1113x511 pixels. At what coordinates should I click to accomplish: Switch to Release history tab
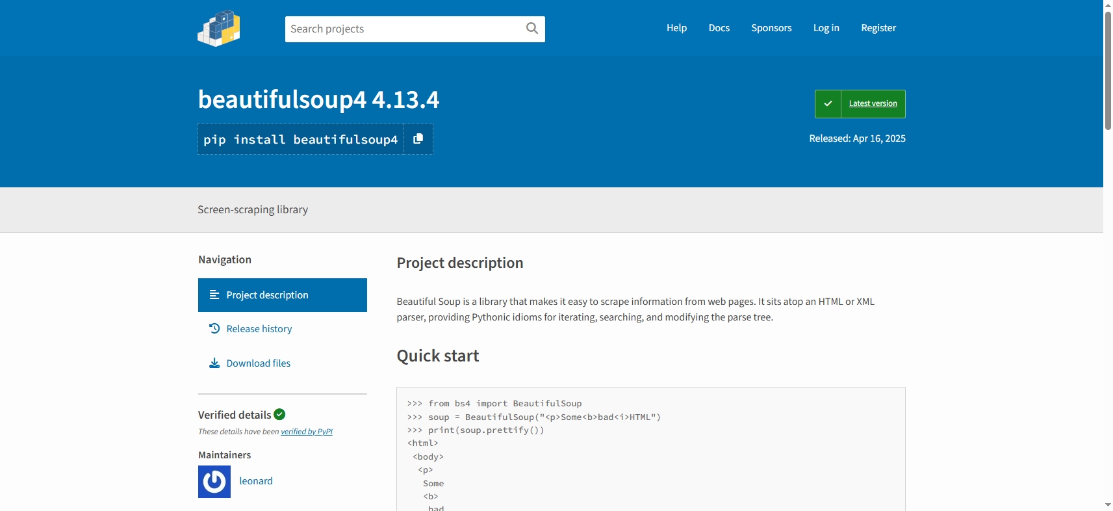click(x=283, y=329)
